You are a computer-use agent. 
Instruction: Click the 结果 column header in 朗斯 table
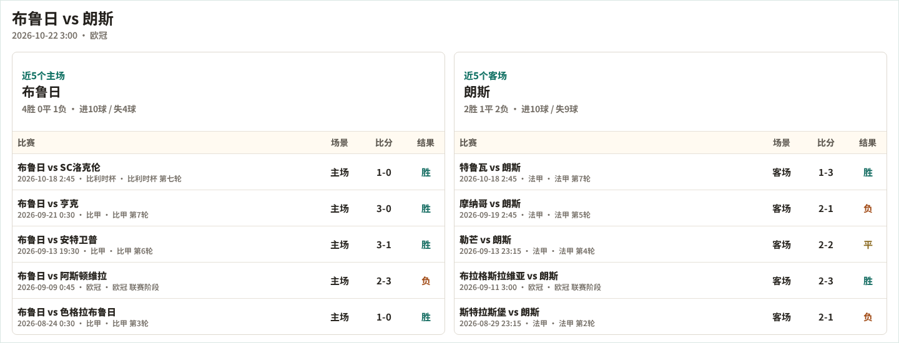[868, 143]
